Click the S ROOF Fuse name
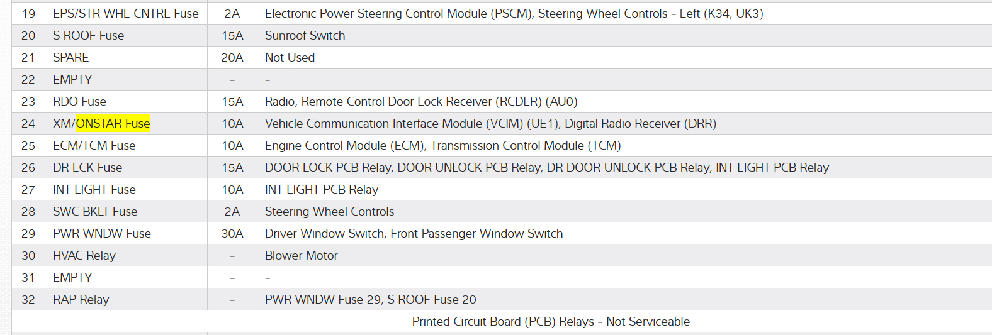The image size is (992, 335). tap(88, 35)
